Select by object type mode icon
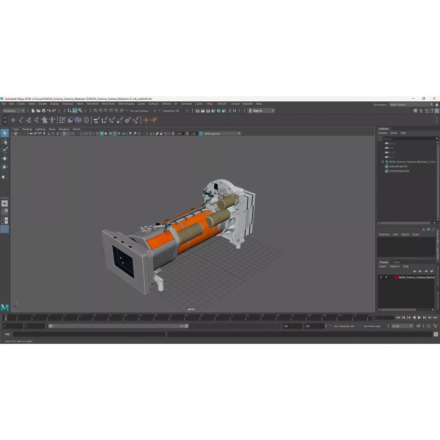Screen dimensions: 440x440 75,110
